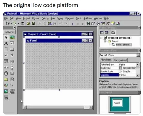Image resolution: width=143 pixels, height=116 pixels.
Task: Select the Shape control tool
Action: (6, 85)
